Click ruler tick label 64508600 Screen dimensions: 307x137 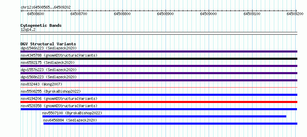tap(36, 14)
